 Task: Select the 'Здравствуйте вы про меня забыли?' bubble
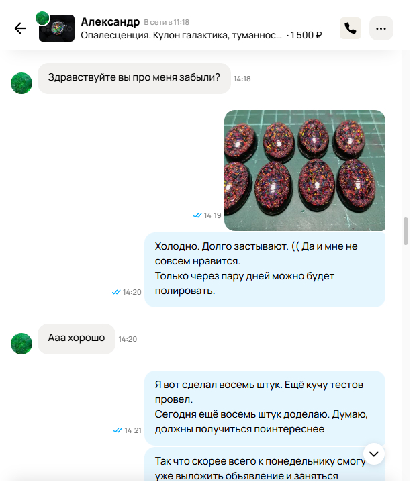tap(134, 79)
